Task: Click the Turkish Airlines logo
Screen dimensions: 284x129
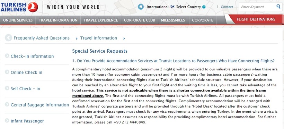Action: (19, 7)
